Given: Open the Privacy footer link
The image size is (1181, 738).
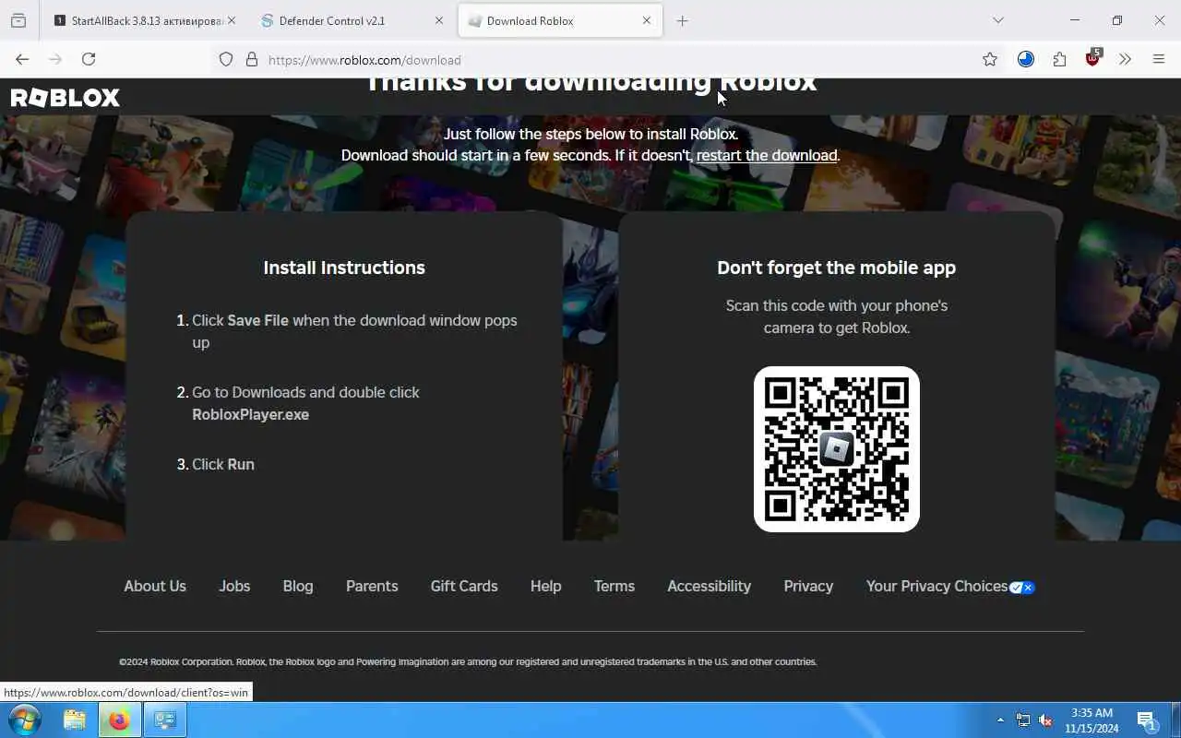Looking at the screenshot, I should pos(808,586).
